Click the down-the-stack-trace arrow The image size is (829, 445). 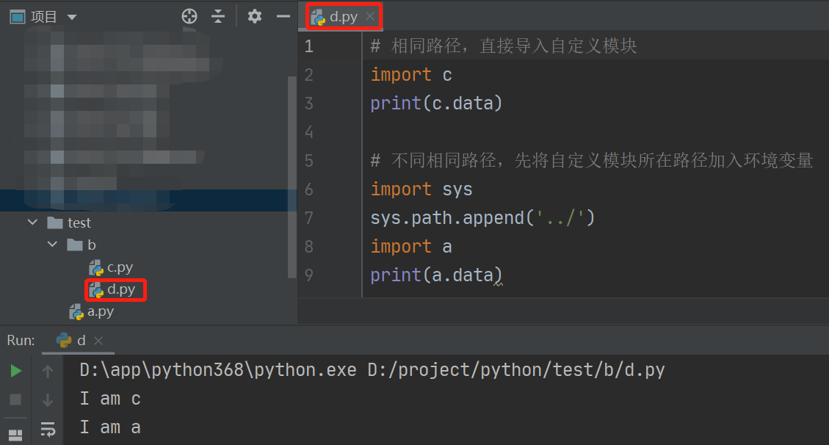pyautogui.click(x=48, y=399)
